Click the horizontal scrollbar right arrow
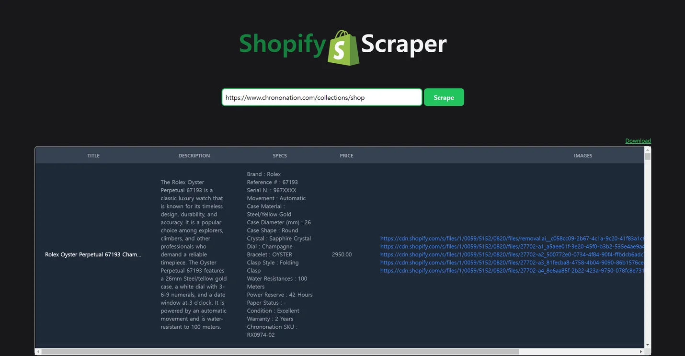The height and width of the screenshot is (356, 685). coord(641,352)
